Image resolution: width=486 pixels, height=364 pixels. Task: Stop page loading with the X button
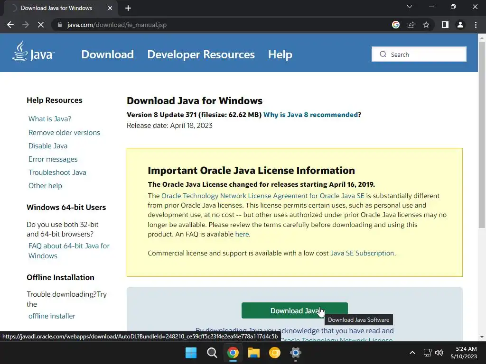pos(41,25)
